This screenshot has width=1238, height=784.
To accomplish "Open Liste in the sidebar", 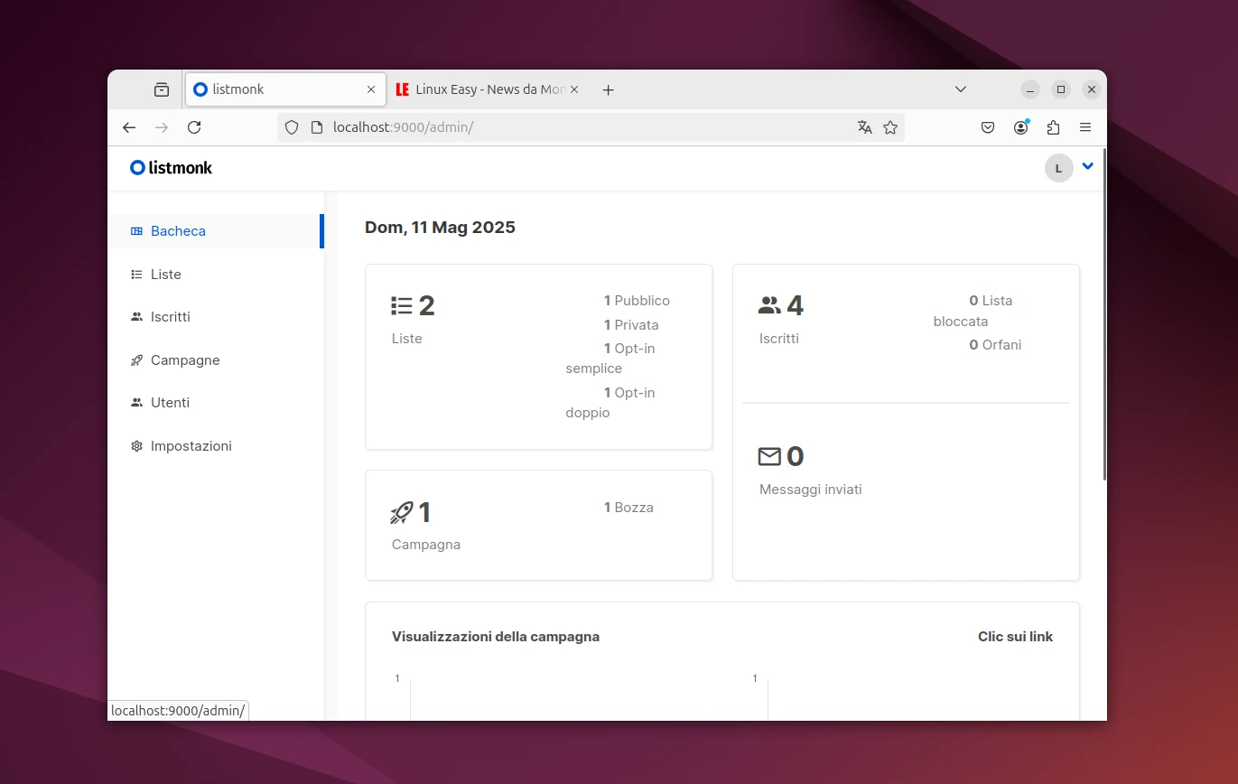I will point(166,275).
